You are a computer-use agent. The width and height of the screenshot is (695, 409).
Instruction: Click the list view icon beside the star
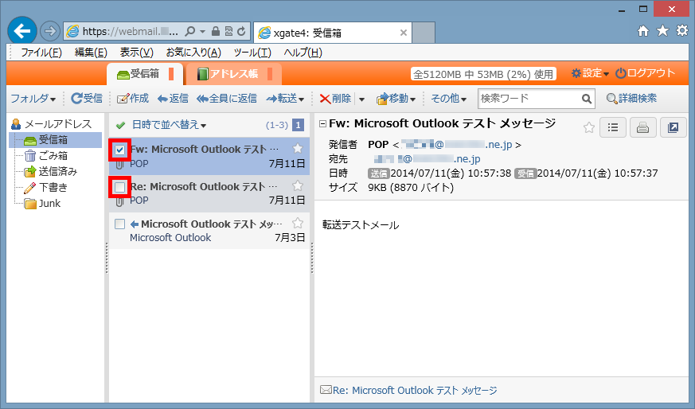click(x=612, y=127)
